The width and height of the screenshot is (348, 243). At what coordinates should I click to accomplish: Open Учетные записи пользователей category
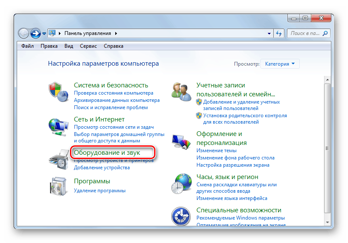(236, 90)
